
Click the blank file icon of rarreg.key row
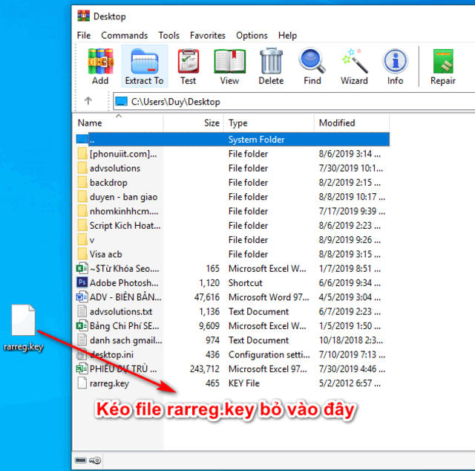pyautogui.click(x=82, y=383)
